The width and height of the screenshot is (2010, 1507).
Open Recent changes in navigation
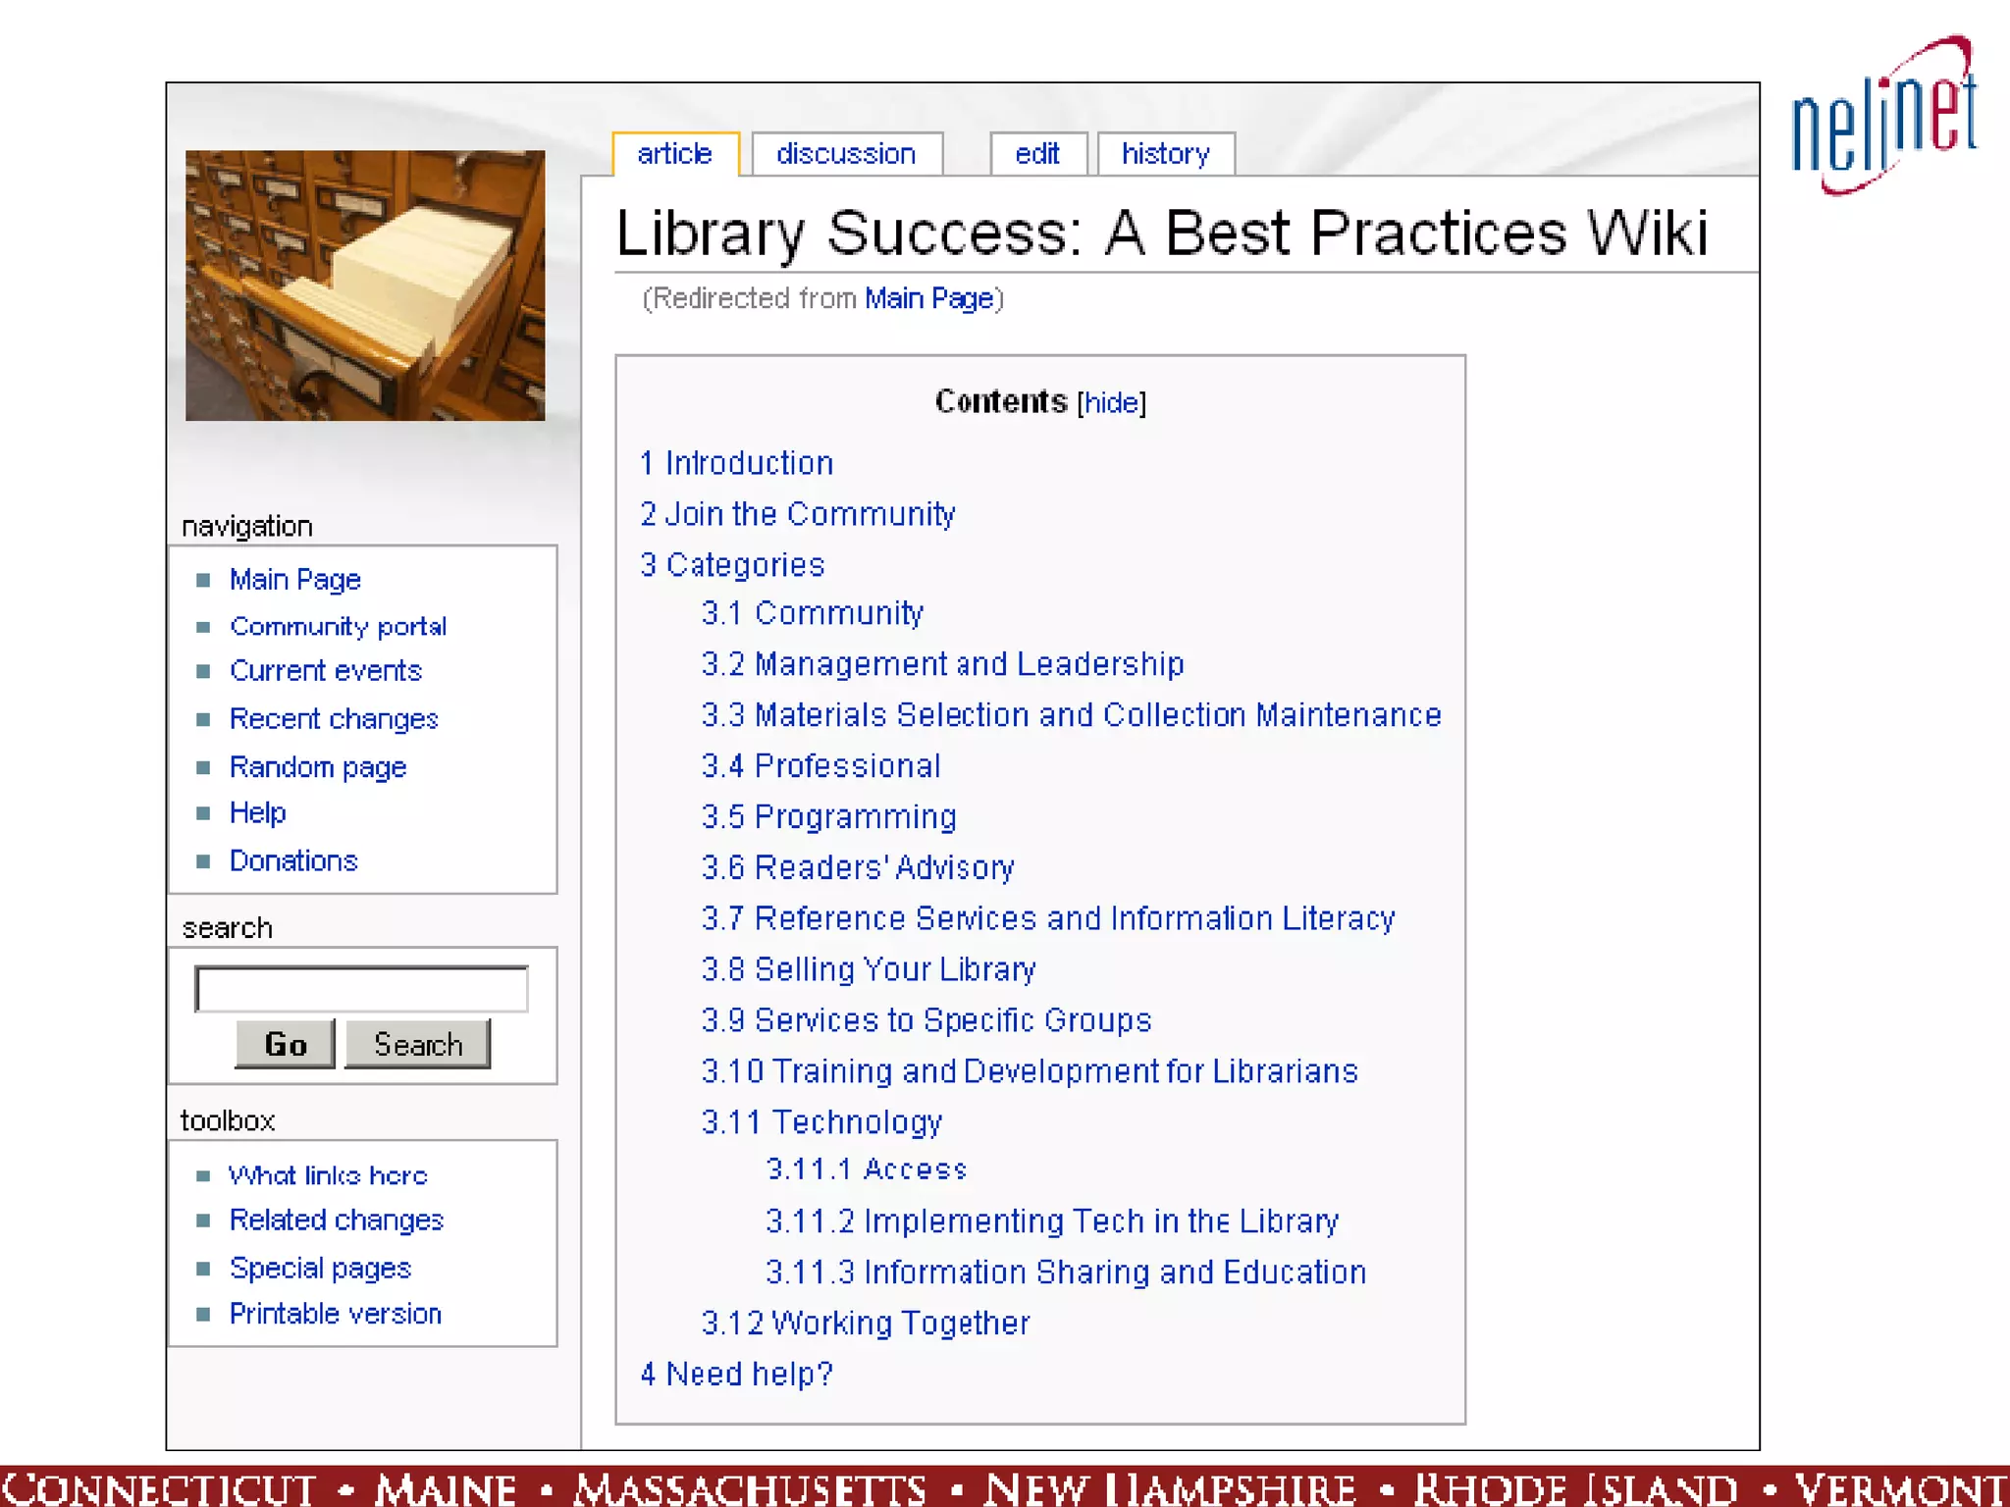click(x=334, y=719)
